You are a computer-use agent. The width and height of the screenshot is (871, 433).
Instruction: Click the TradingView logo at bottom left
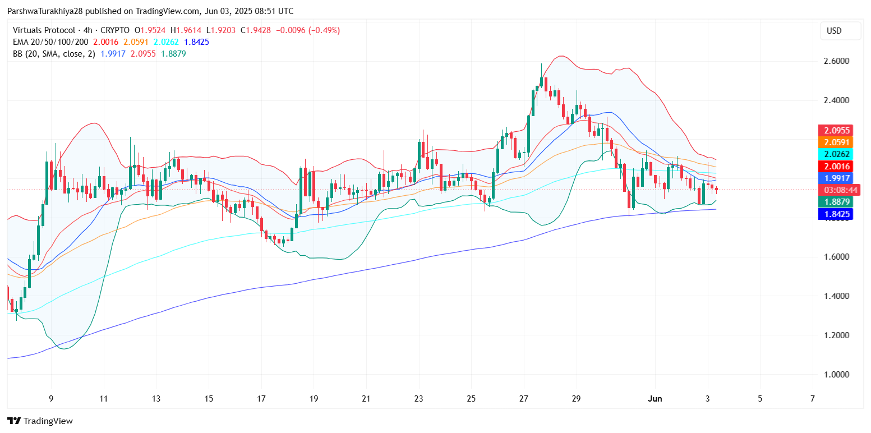click(39, 421)
